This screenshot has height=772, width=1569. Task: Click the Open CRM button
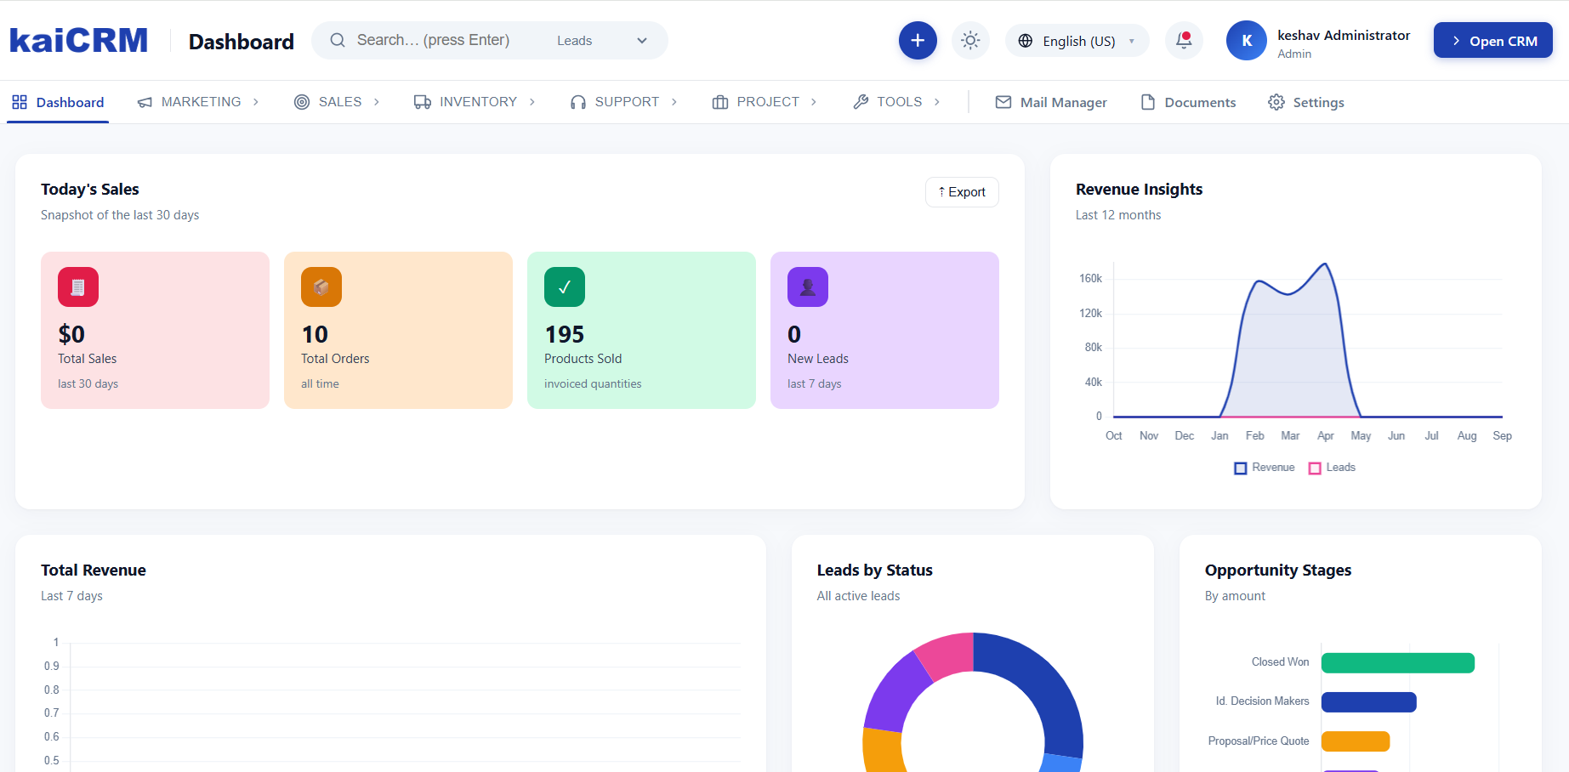coord(1493,41)
